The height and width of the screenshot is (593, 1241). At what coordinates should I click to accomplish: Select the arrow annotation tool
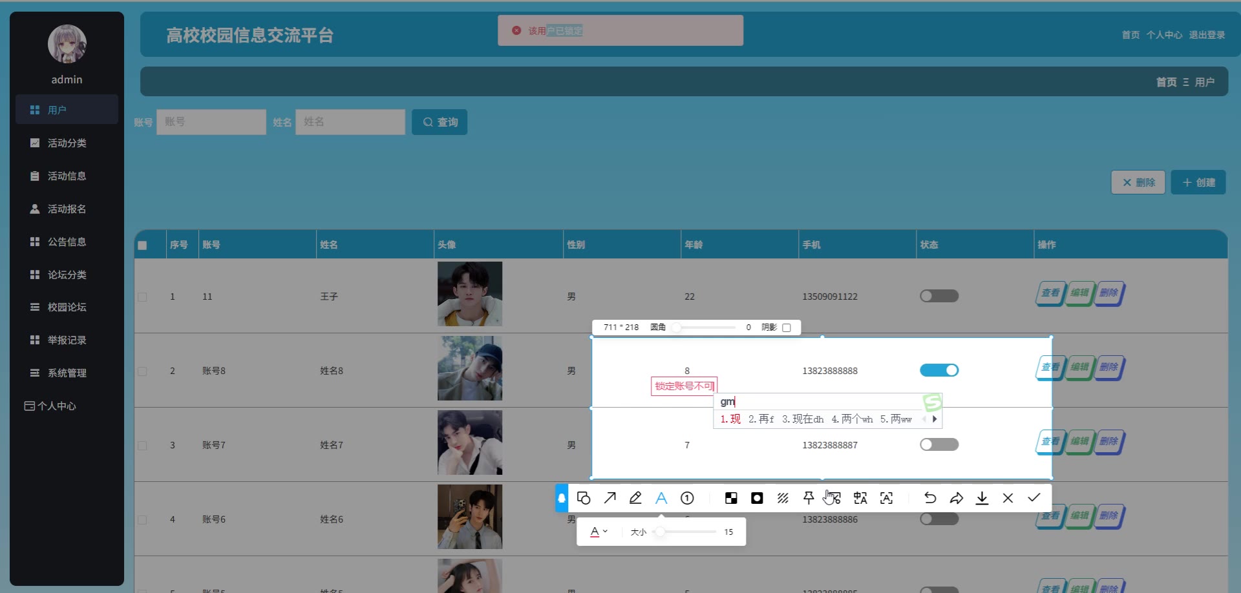click(610, 498)
